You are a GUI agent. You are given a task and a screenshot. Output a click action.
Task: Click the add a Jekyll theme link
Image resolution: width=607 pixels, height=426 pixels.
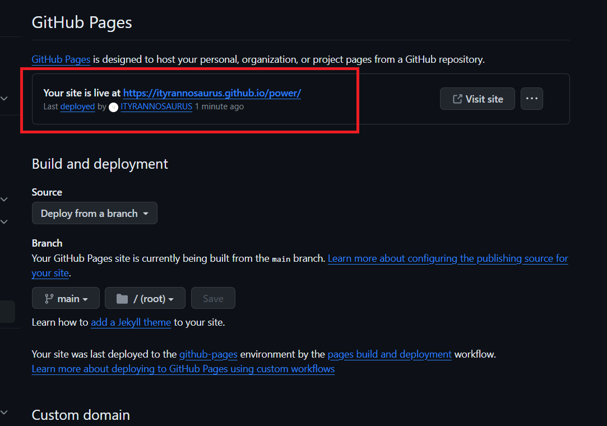131,322
